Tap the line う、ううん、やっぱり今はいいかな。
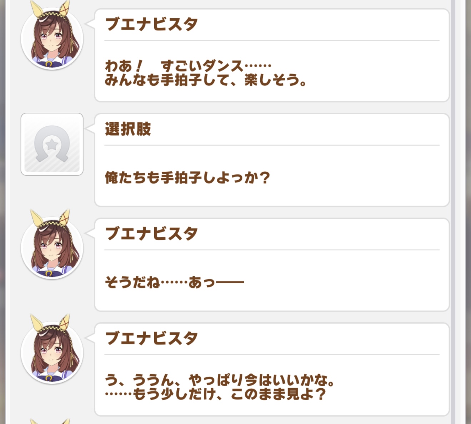Image resolution: width=471 pixels, height=424 pixels. click(219, 380)
